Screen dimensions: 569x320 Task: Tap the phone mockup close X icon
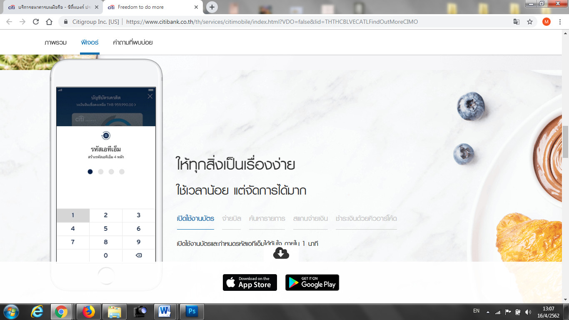click(150, 96)
